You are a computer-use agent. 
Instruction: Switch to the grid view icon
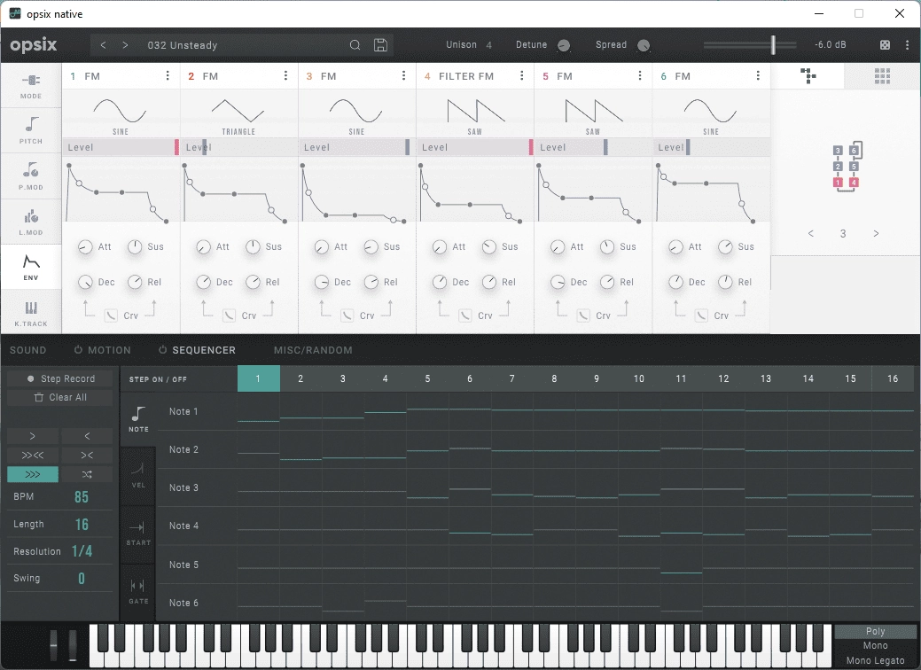pos(882,75)
